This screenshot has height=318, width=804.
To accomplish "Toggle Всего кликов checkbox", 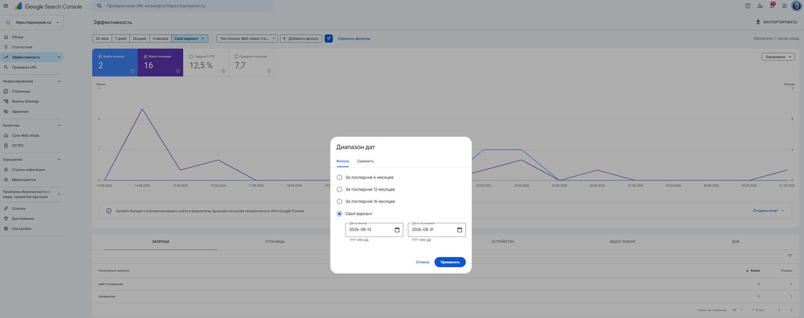I will pos(100,56).
